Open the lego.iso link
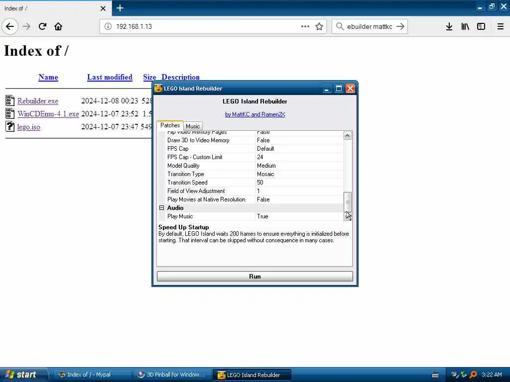This screenshot has width=510, height=382. pos(28,127)
